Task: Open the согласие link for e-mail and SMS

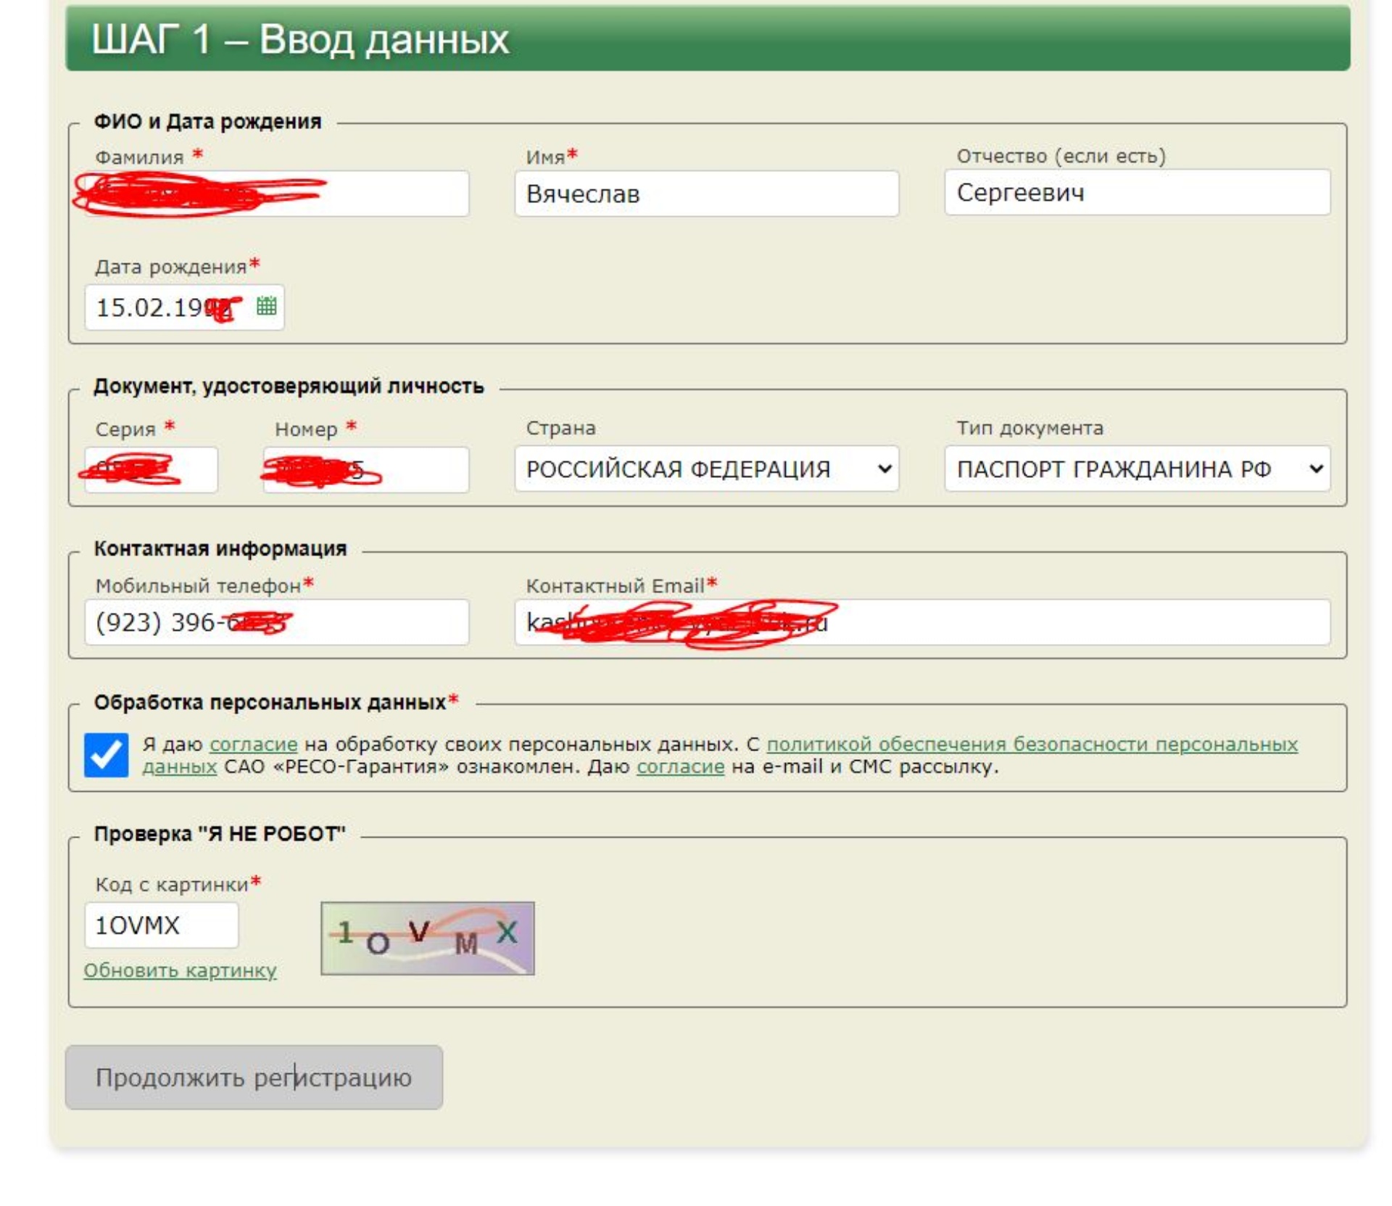Action: pyautogui.click(x=680, y=766)
